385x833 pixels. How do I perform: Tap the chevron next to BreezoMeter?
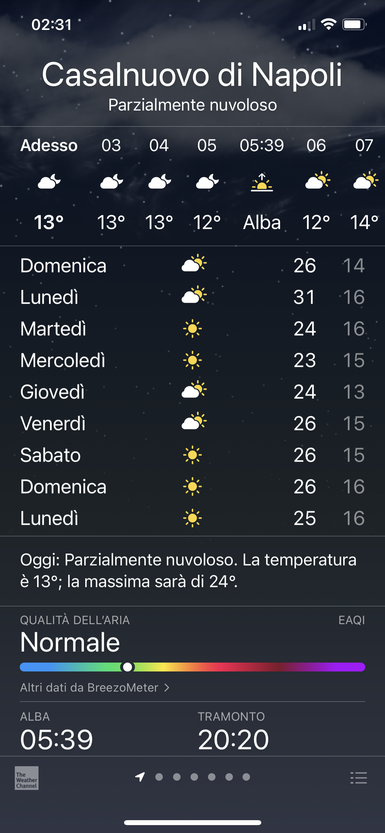coord(167,688)
